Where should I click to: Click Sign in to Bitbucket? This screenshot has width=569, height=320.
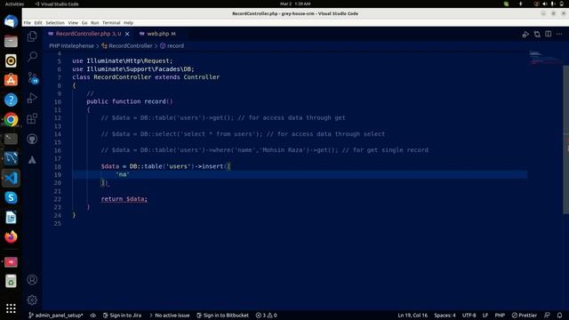click(x=222, y=316)
